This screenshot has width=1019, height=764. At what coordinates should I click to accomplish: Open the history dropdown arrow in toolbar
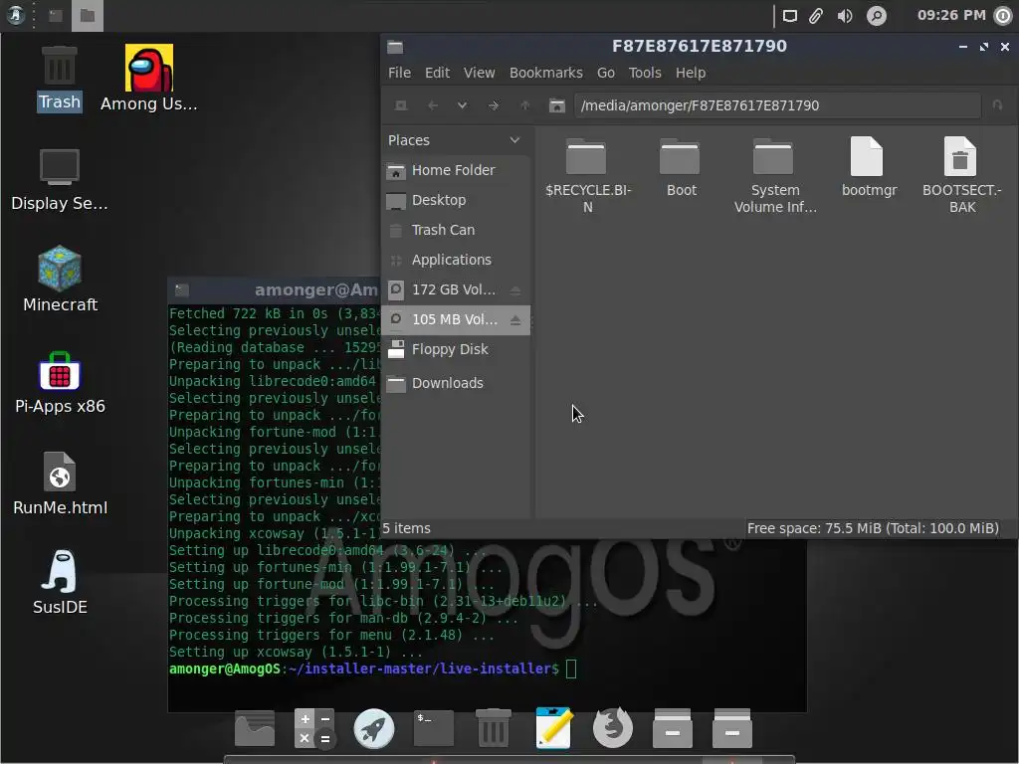462,105
